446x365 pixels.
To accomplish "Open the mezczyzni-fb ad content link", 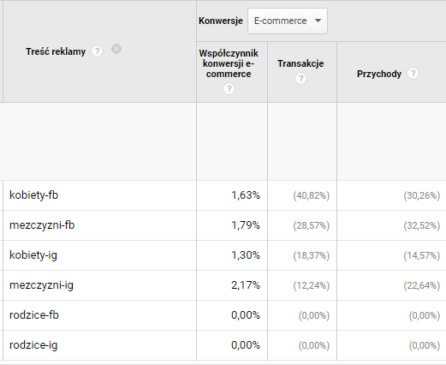I will click(42, 225).
